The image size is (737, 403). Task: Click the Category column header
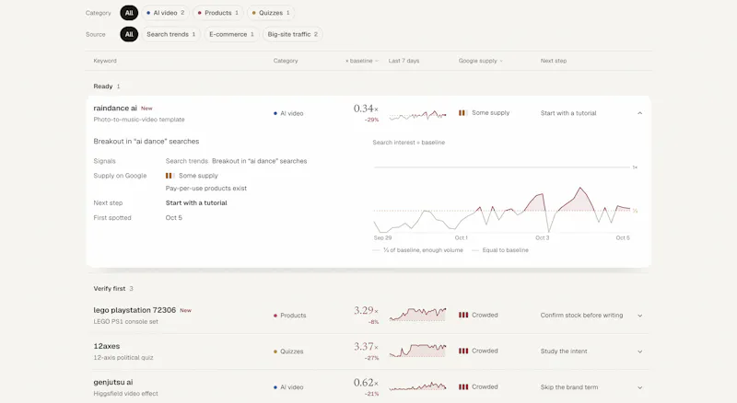pos(286,61)
